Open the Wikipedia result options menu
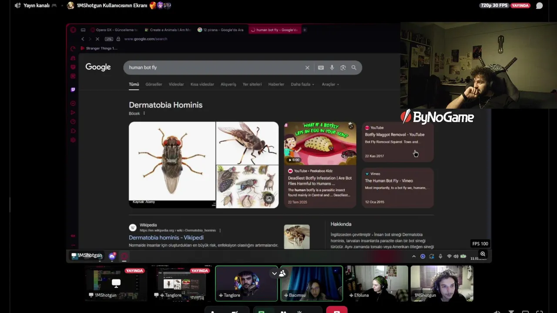The width and height of the screenshot is (557, 313). point(220,230)
